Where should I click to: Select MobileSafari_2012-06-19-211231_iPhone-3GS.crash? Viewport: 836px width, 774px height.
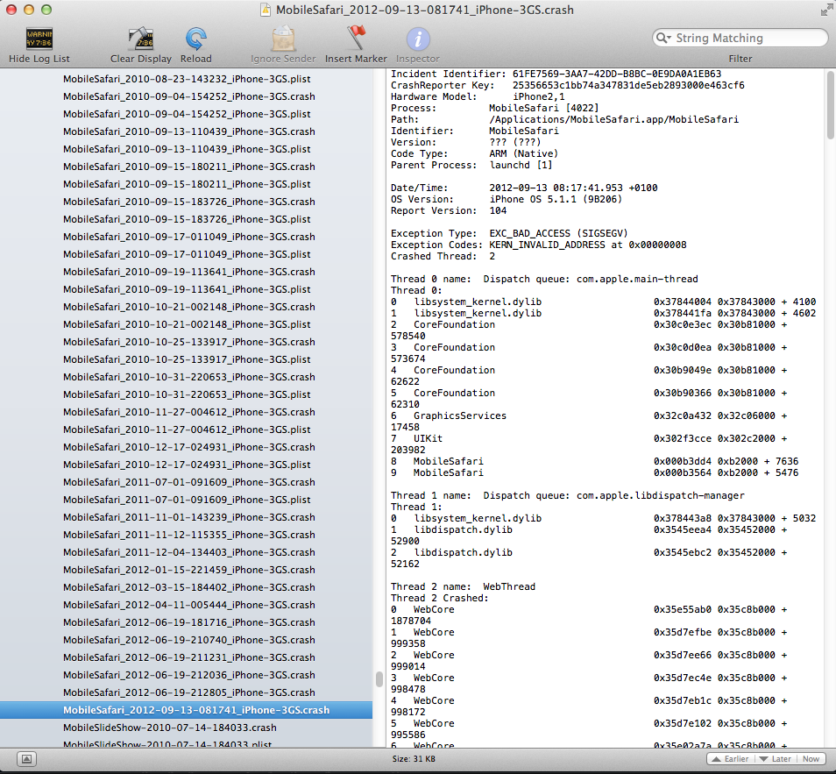point(188,657)
